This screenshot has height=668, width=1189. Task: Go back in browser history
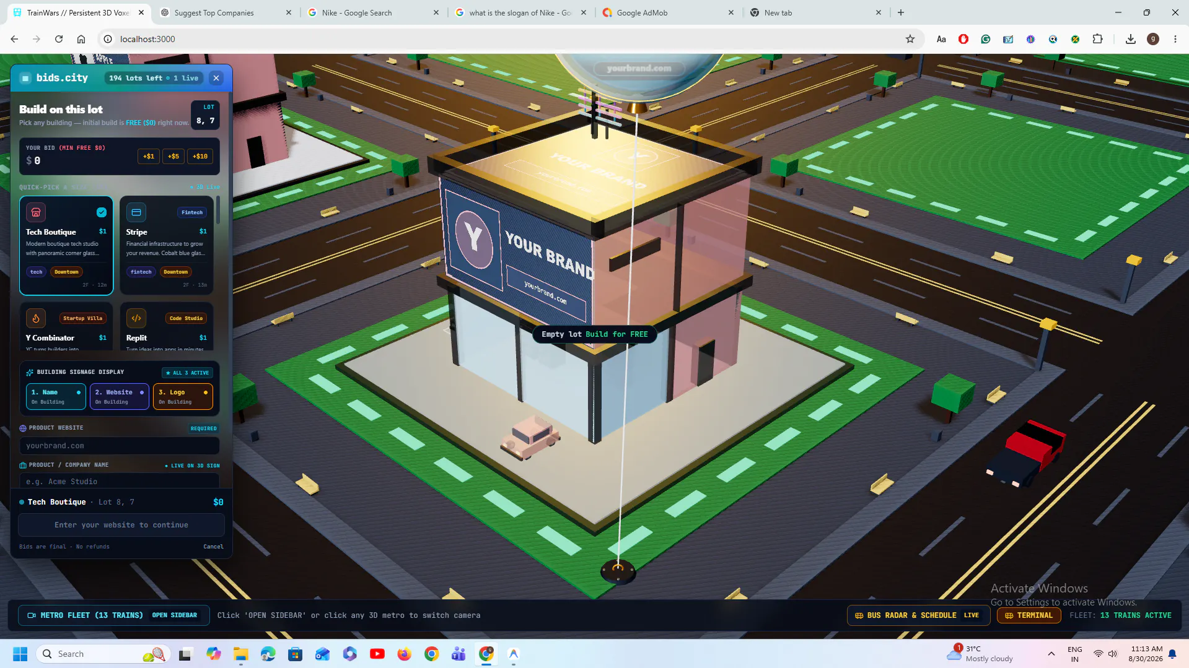click(14, 39)
